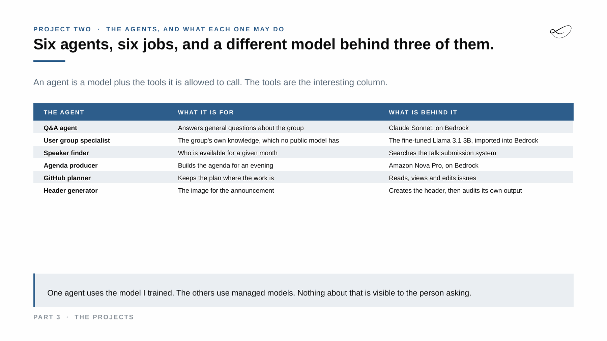Click the Header generator agent name
The width and height of the screenshot is (607, 341).
pos(70,190)
